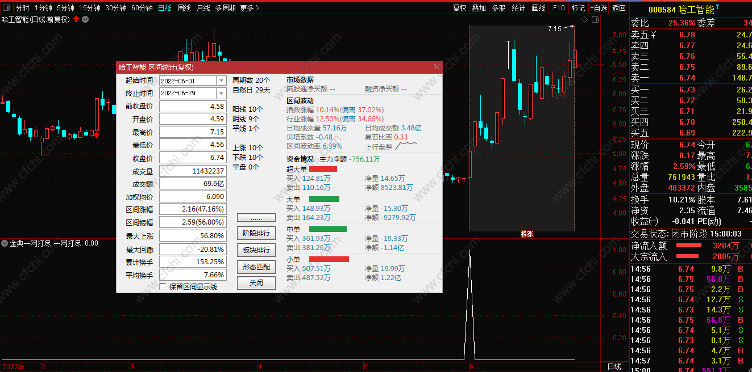Select the 月线 period tab

tap(203, 8)
